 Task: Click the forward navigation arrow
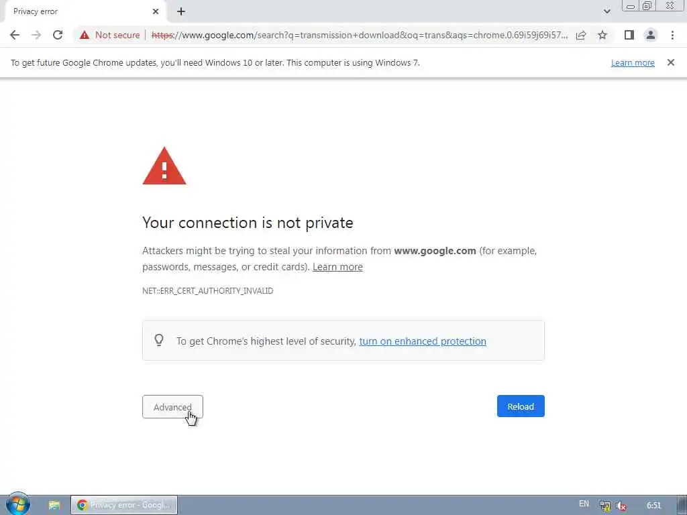pyautogui.click(x=36, y=35)
